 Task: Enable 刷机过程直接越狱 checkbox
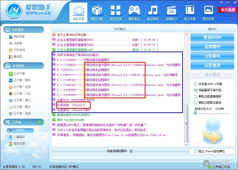(x=195, y=97)
